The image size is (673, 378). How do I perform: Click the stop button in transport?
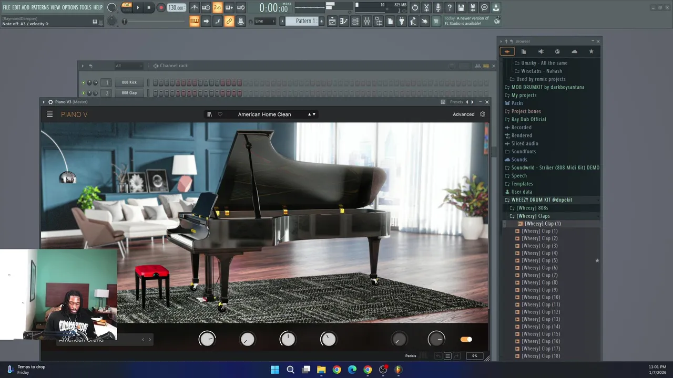149,7
